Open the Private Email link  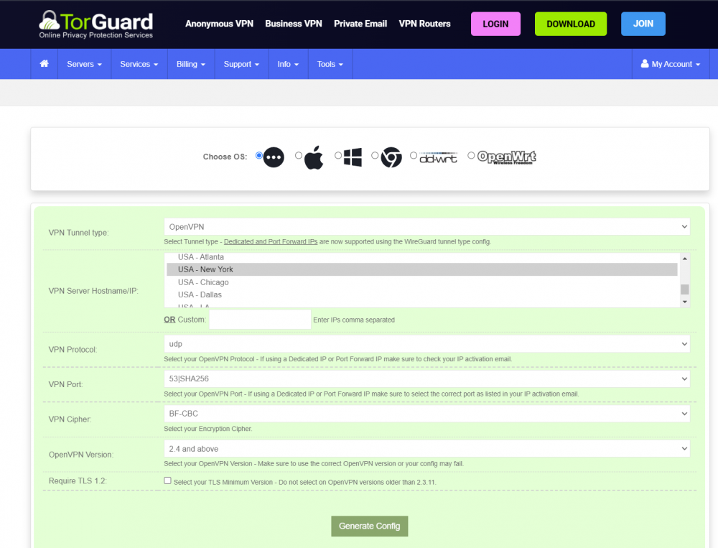pos(360,24)
